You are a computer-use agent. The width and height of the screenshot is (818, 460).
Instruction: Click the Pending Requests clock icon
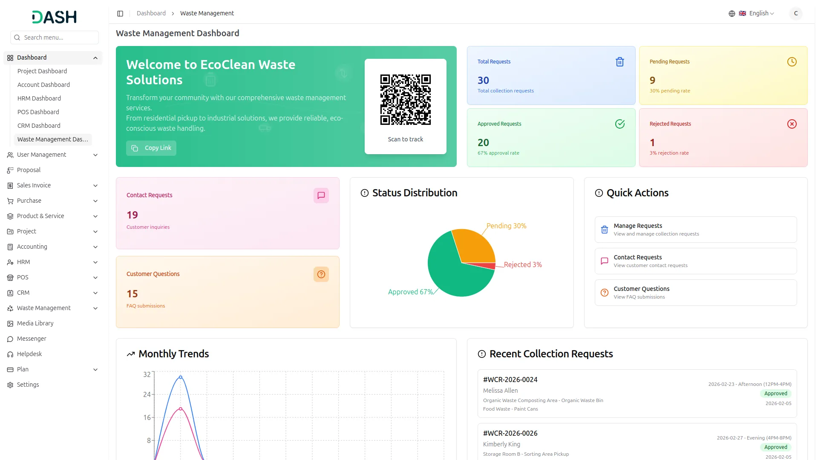click(792, 62)
